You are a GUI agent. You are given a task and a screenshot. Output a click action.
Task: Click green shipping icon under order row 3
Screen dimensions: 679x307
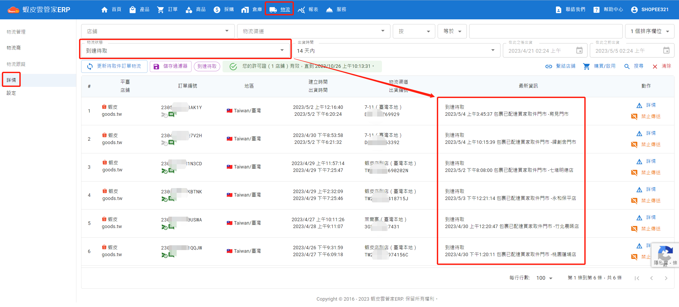click(x=164, y=171)
